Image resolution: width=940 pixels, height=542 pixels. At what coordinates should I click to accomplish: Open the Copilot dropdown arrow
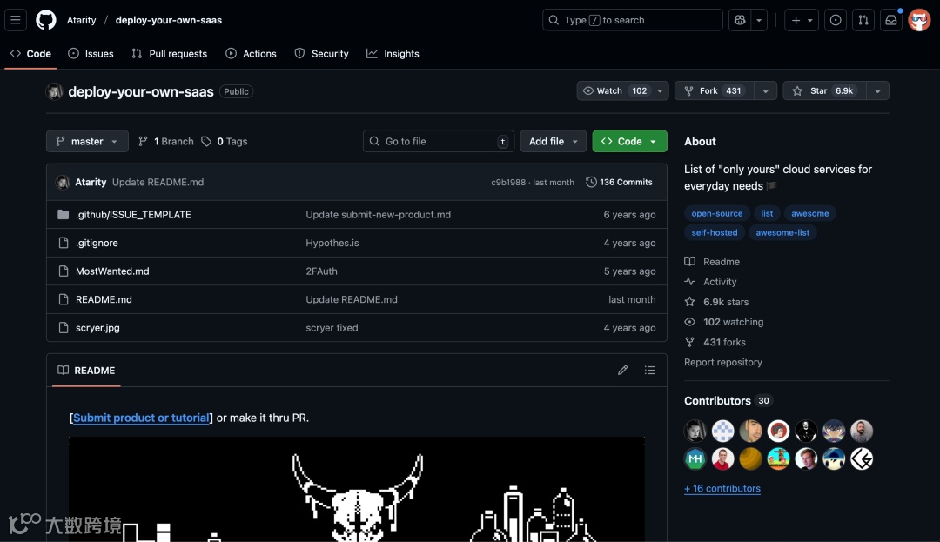click(759, 20)
